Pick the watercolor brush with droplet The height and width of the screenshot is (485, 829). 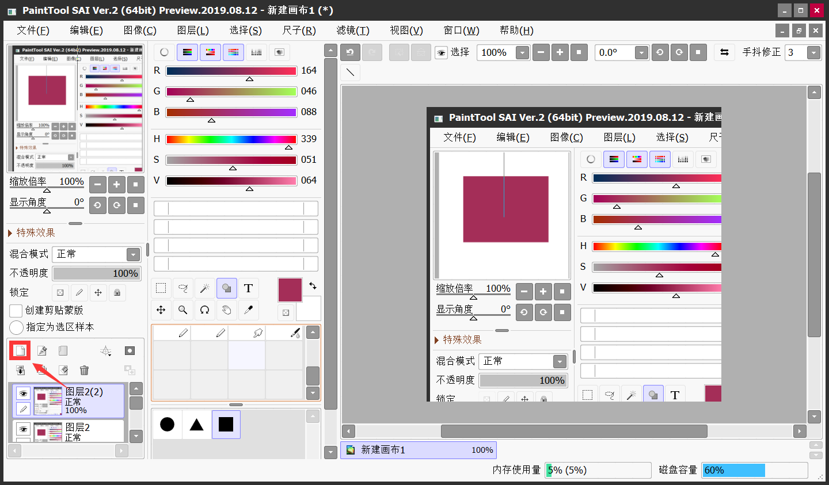pyautogui.click(x=284, y=333)
